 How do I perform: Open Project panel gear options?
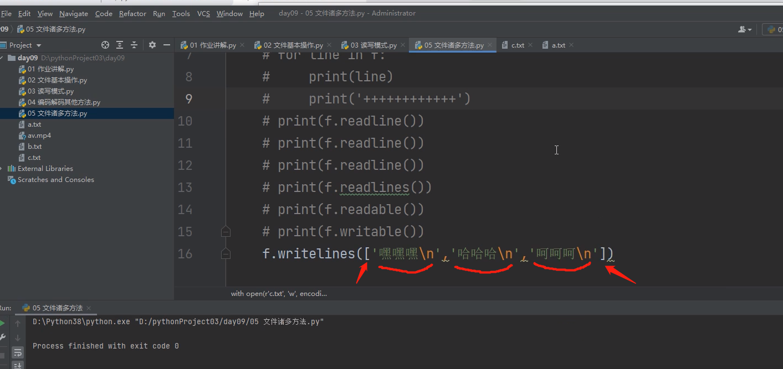152,45
